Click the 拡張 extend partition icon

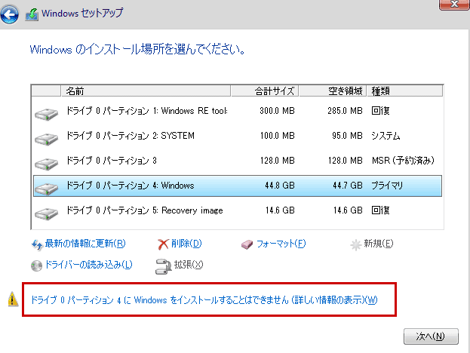point(162,265)
